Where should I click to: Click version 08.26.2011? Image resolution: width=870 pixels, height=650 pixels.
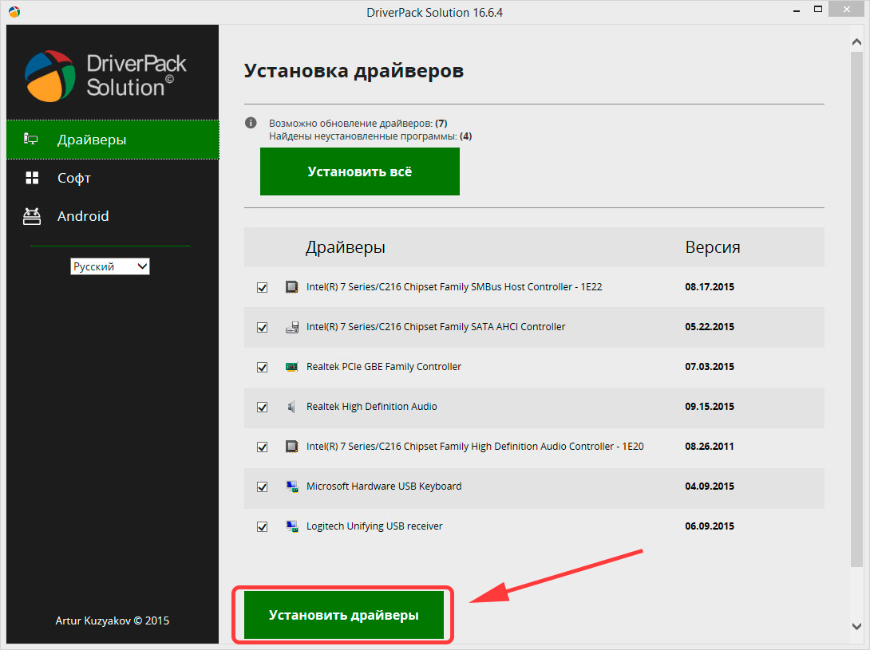(x=709, y=447)
